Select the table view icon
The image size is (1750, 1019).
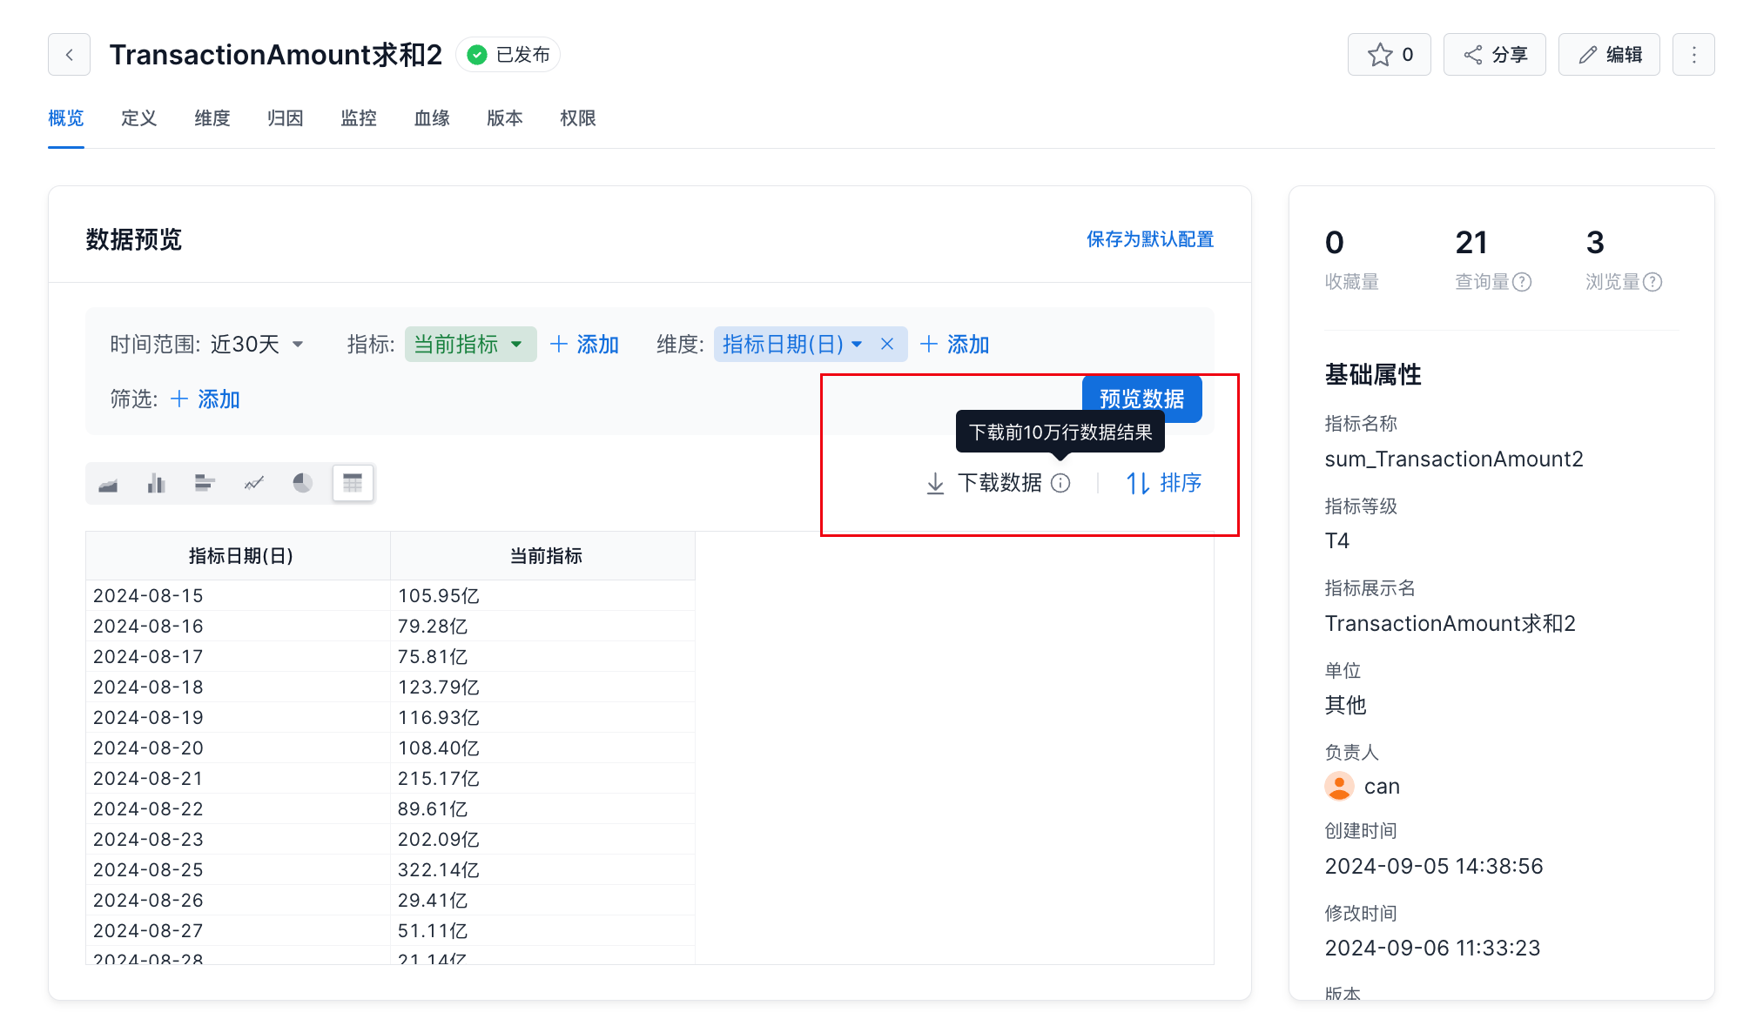point(353,484)
